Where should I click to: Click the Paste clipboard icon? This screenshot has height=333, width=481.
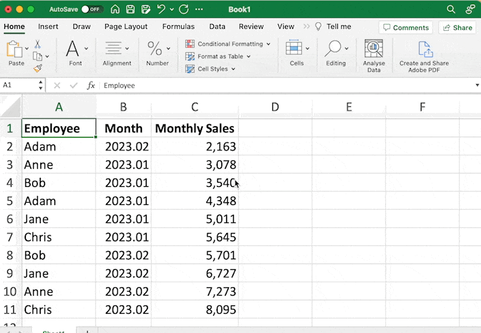14,49
